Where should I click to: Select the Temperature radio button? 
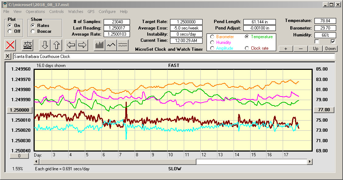click(x=247, y=37)
